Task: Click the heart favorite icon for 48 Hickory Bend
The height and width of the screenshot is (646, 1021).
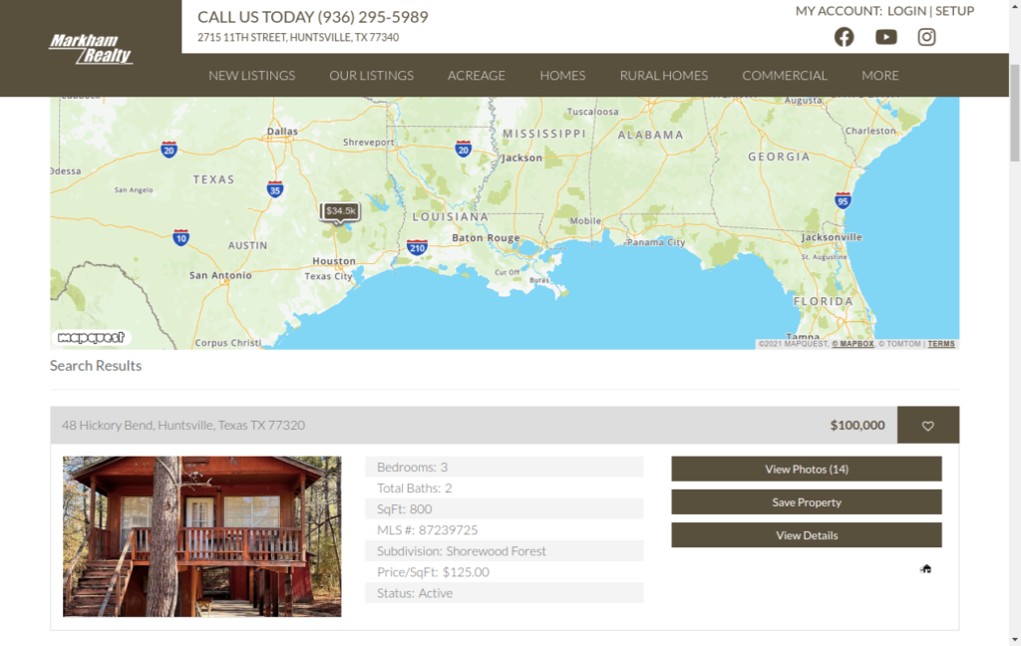Action: point(928,426)
